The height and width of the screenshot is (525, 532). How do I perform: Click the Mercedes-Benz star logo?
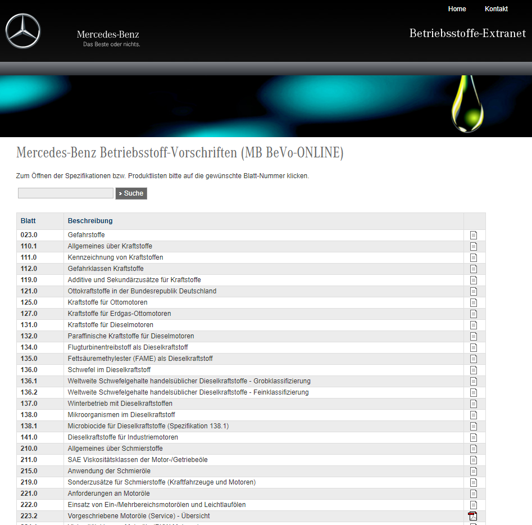[x=23, y=31]
